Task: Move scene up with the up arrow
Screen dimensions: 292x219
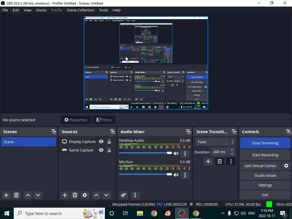Action: pos(28,195)
